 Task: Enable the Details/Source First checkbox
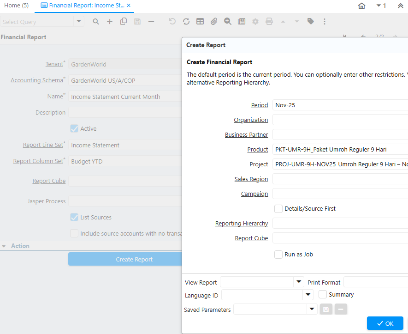(x=278, y=209)
